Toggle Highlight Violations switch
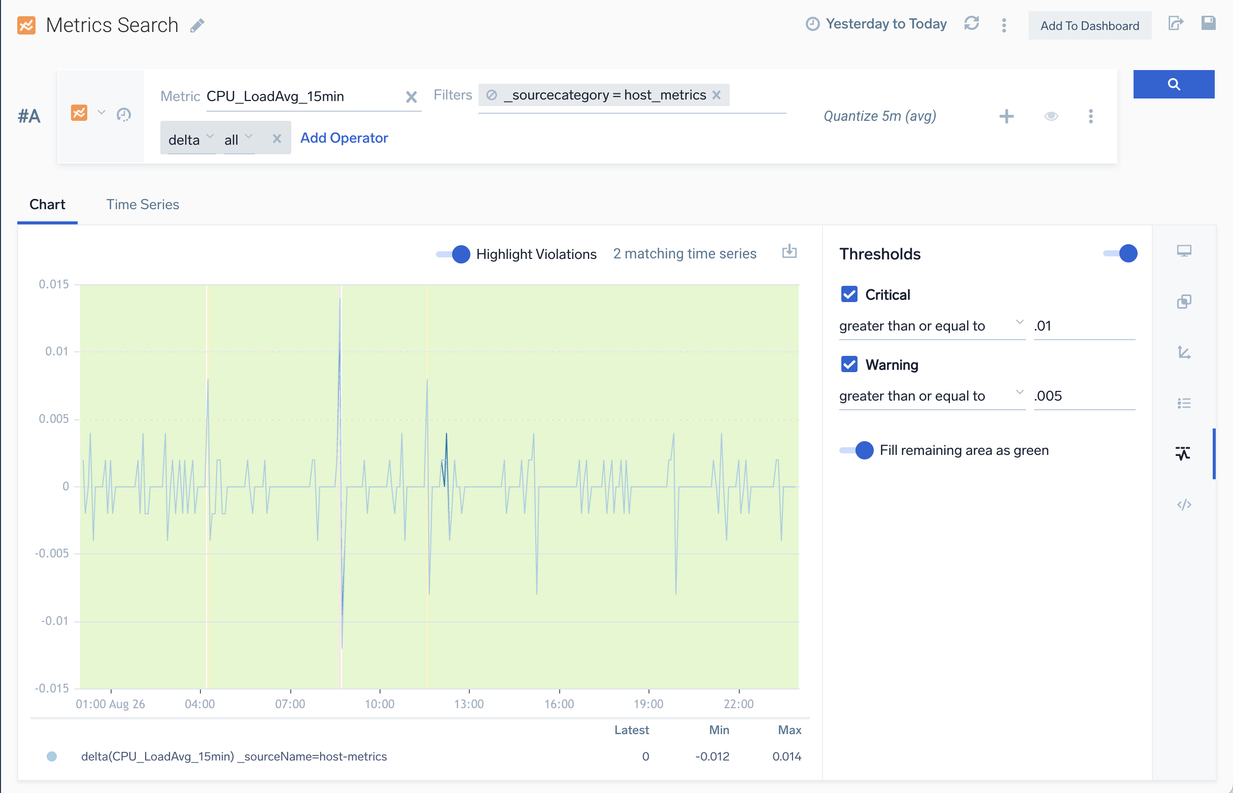 453,254
